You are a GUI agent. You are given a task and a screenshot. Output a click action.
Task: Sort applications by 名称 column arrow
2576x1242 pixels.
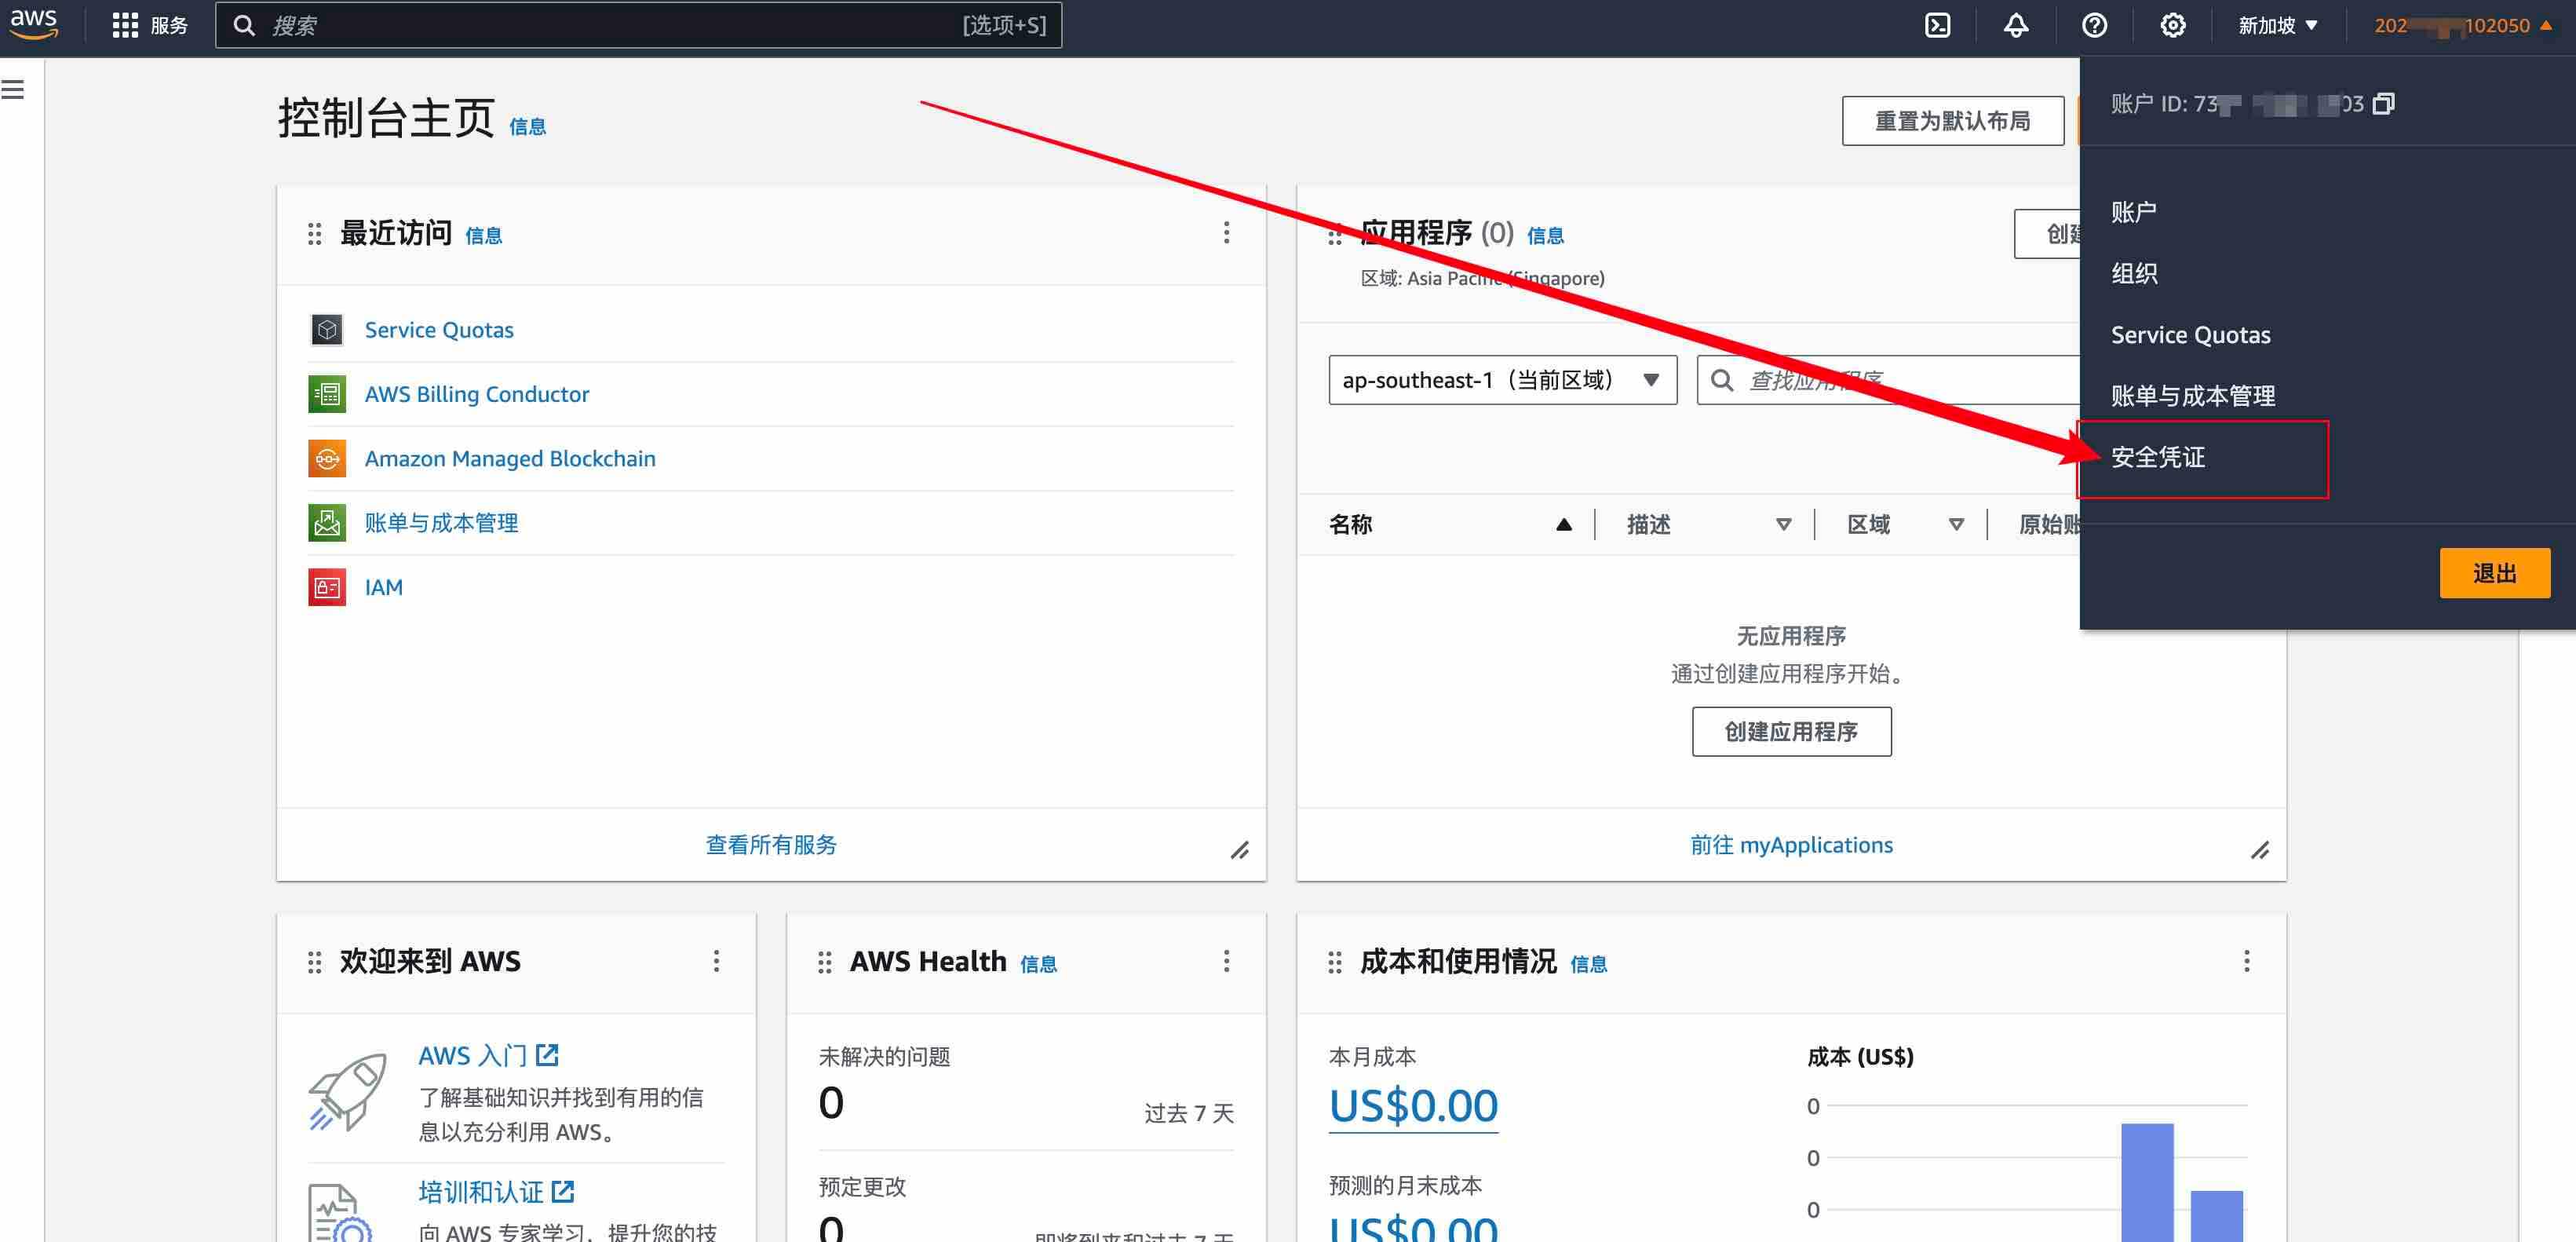point(1564,525)
